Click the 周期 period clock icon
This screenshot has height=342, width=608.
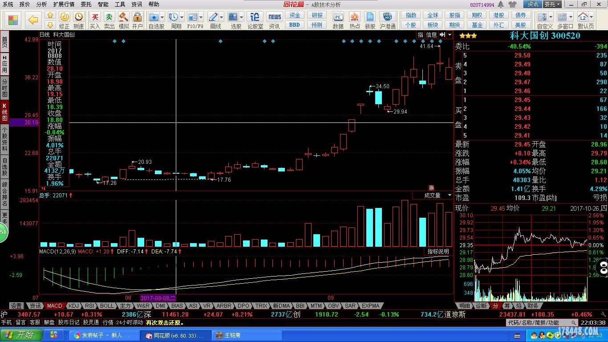[x=173, y=17]
